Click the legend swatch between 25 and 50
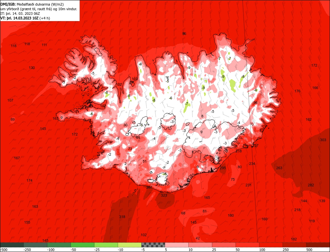330x252 pixels. point(224,245)
